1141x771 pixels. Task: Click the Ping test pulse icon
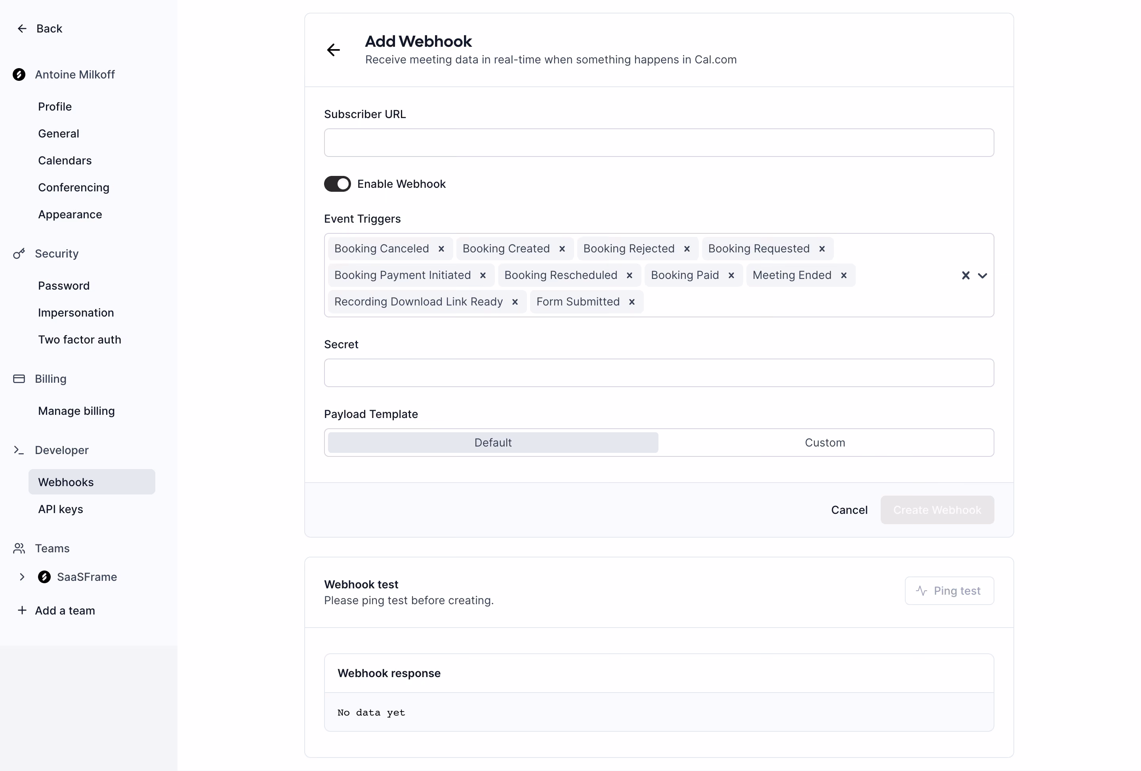922,591
